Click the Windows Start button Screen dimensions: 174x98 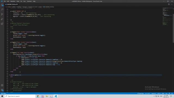point(2,96)
